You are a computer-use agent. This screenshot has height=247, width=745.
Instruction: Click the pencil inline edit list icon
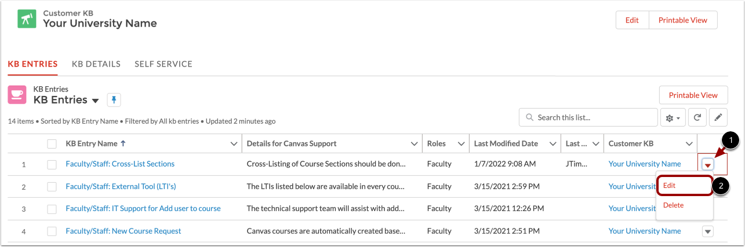(718, 117)
